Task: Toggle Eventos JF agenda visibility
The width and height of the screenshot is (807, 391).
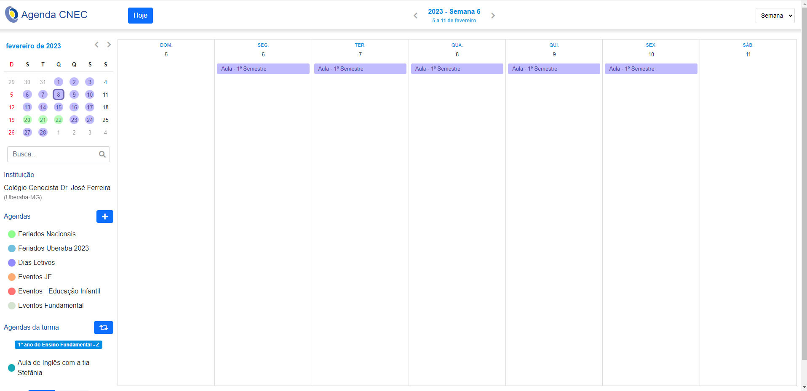Action: point(12,277)
